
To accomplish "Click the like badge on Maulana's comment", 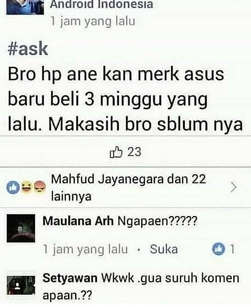I will pyautogui.click(x=218, y=249).
